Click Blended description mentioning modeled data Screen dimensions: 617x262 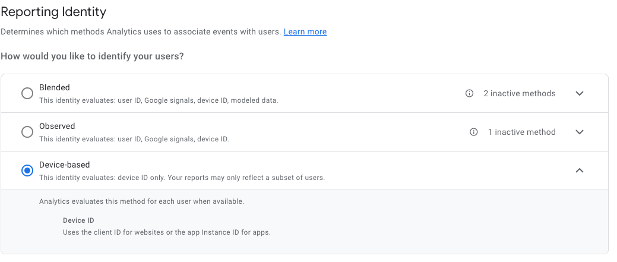point(159,100)
